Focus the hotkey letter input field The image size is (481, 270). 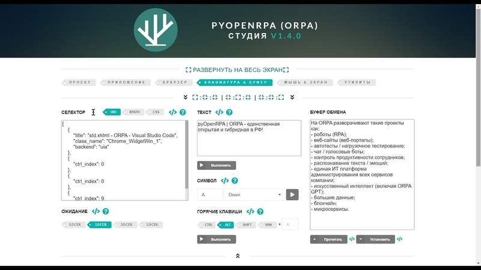click(x=290, y=224)
